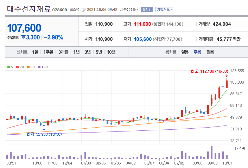Click the 저가 value 105,600

click(x=143, y=39)
